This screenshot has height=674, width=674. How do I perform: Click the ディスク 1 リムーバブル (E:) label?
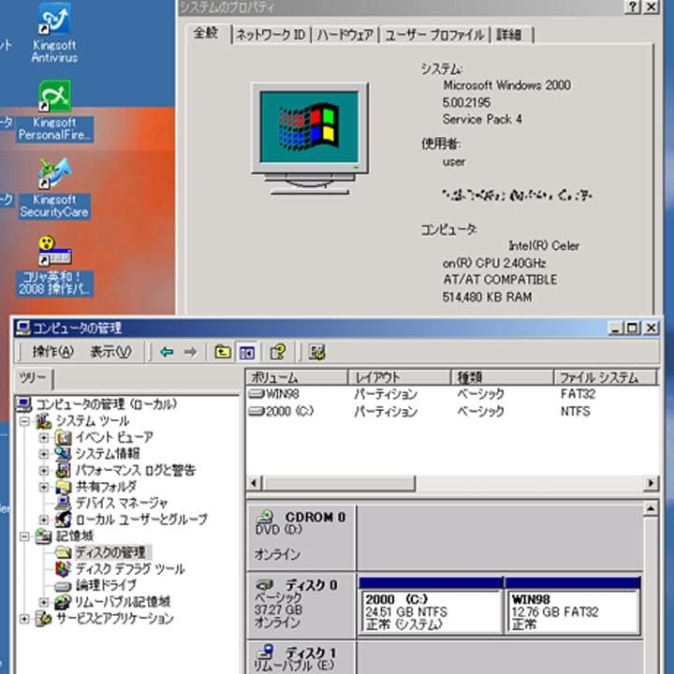(300, 658)
